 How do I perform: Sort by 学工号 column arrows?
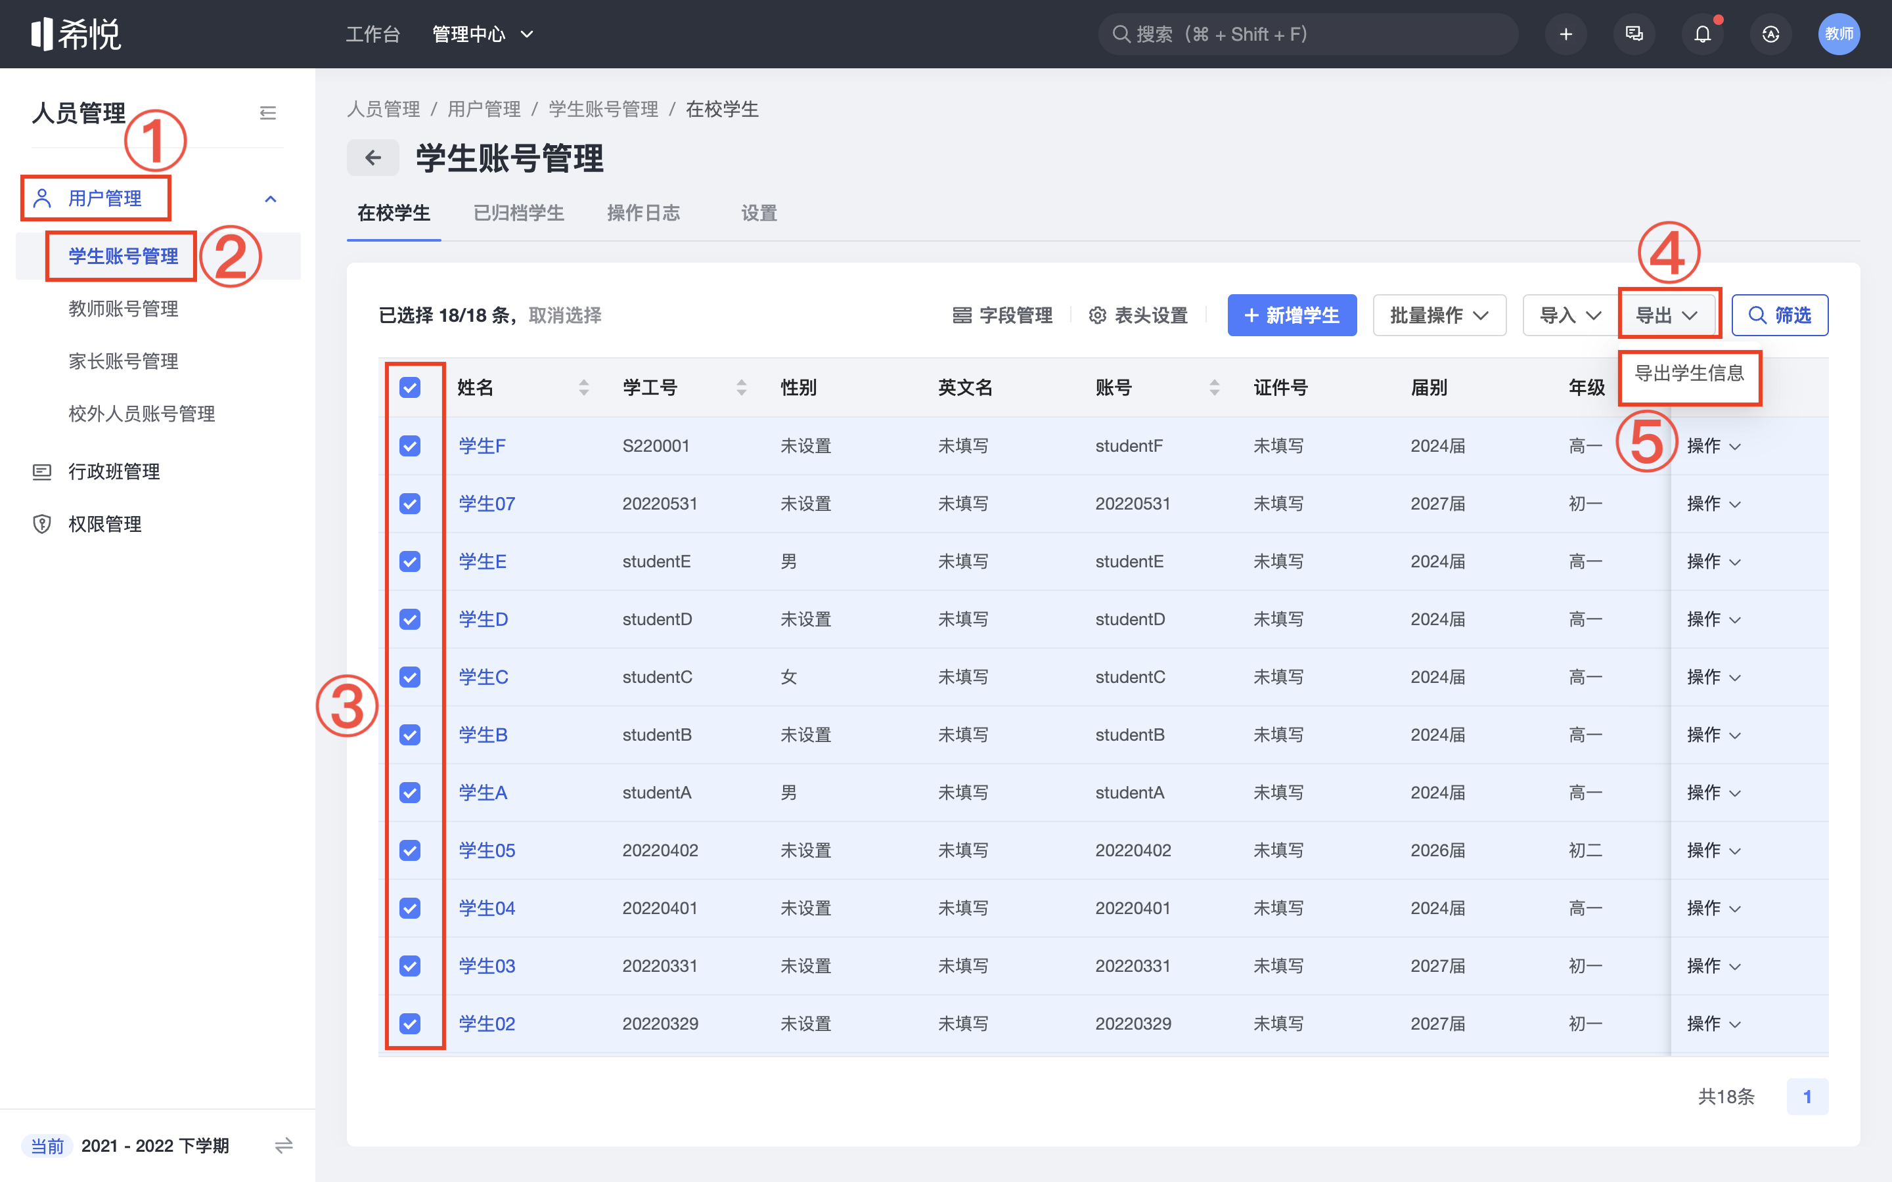741,387
